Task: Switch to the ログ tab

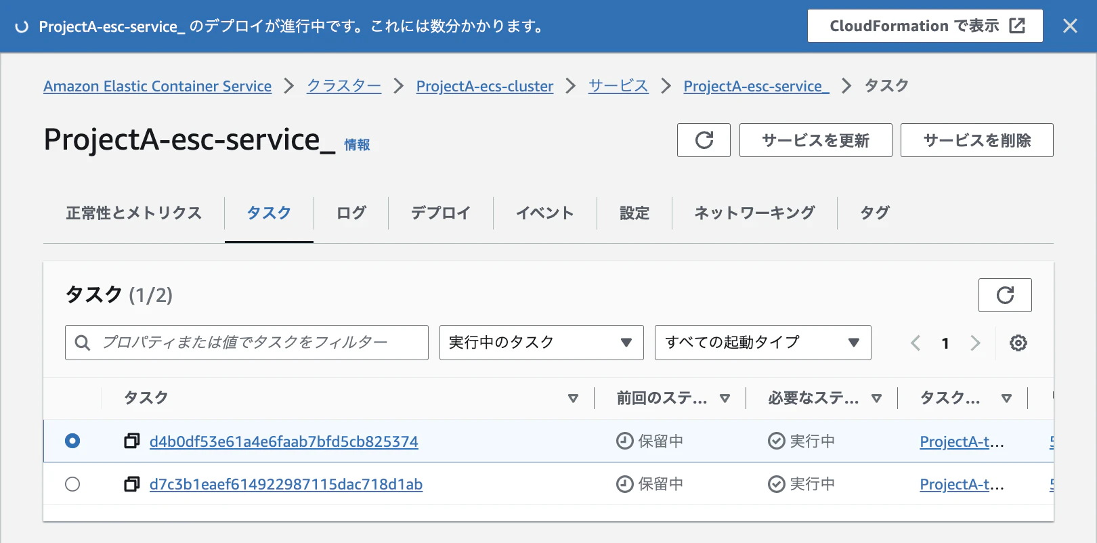Action: (351, 213)
